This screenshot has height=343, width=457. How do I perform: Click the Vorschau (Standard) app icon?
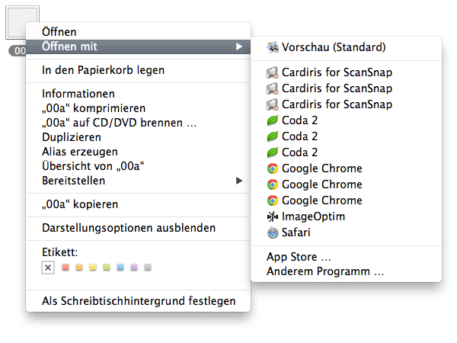pos(273,47)
